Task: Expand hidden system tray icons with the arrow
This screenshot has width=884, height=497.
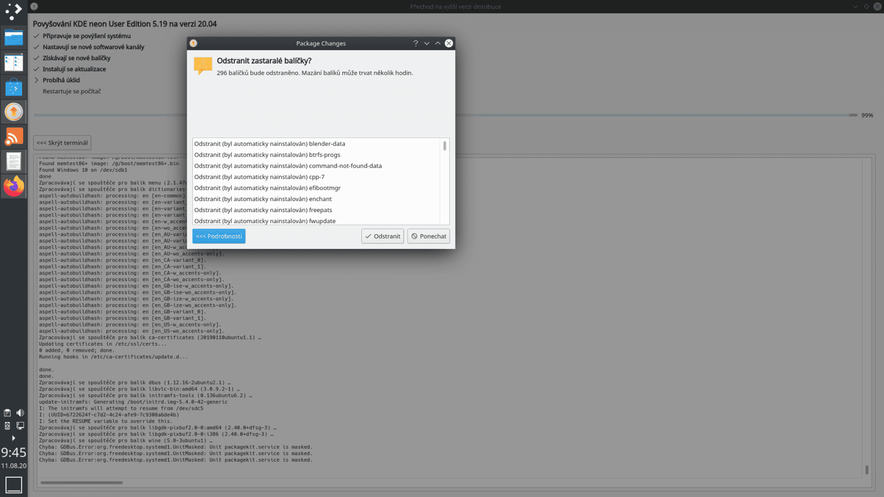Action: tap(13, 438)
